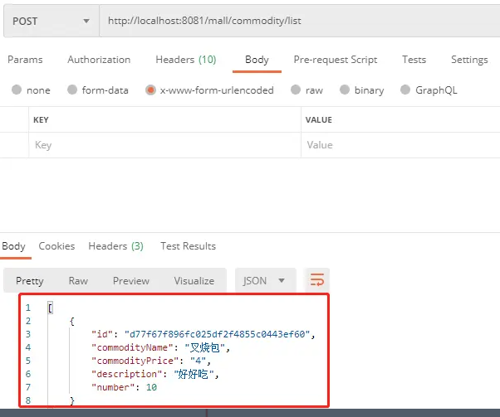
Task: Open the Tests tab
Action: pos(414,60)
